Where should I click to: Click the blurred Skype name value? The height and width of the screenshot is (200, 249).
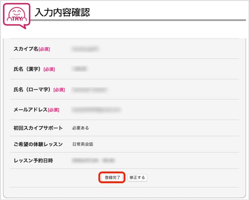tap(85, 49)
